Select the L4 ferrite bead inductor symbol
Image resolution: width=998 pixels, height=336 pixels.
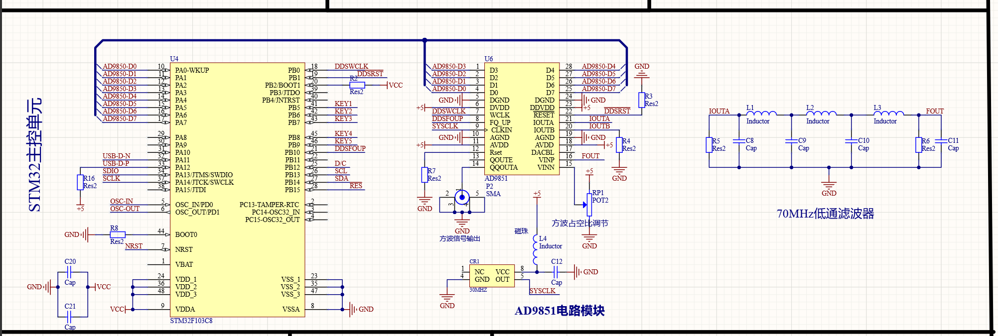[535, 249]
